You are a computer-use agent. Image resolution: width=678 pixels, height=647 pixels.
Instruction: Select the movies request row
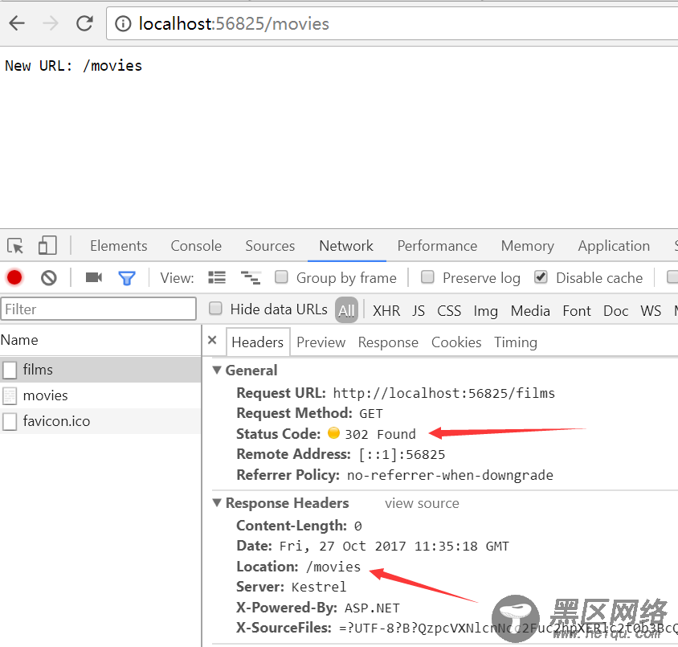click(x=100, y=395)
